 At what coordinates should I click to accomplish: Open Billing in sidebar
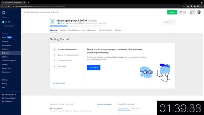[4, 84]
